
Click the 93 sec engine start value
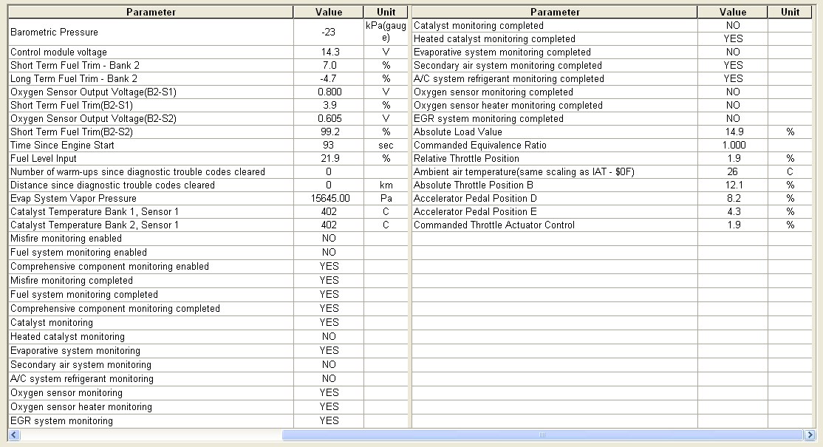[x=329, y=146]
